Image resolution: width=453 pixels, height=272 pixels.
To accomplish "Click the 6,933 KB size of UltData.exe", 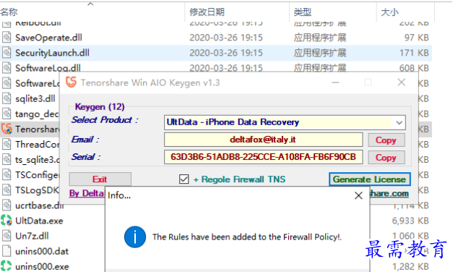I will [x=410, y=221].
